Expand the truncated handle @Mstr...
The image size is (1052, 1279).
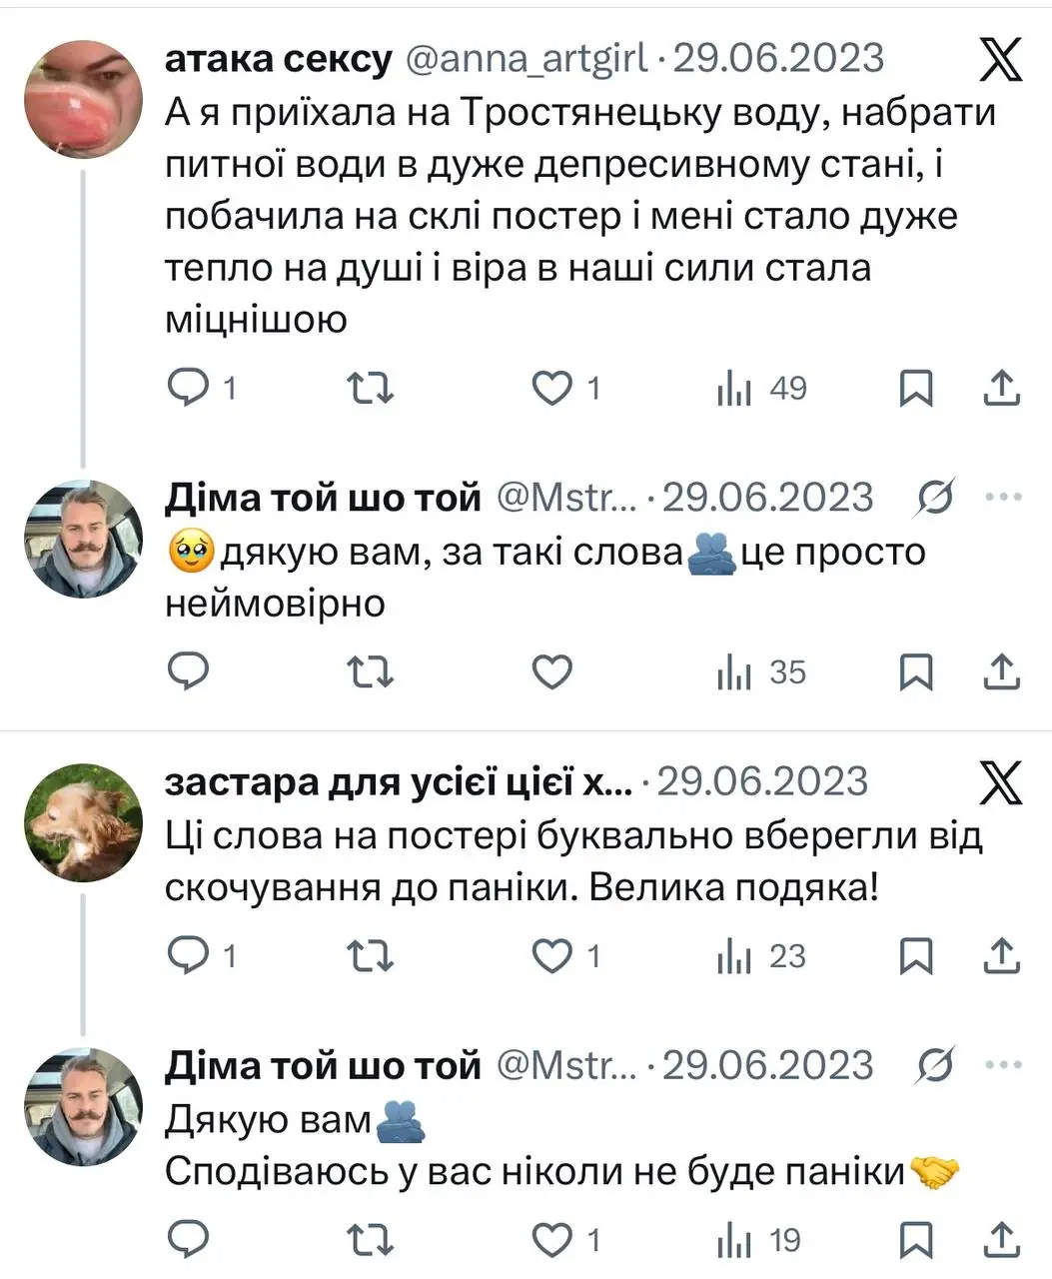point(567,497)
